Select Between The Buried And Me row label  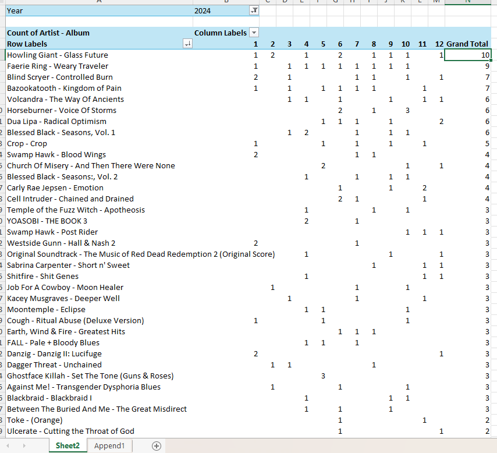click(99, 409)
